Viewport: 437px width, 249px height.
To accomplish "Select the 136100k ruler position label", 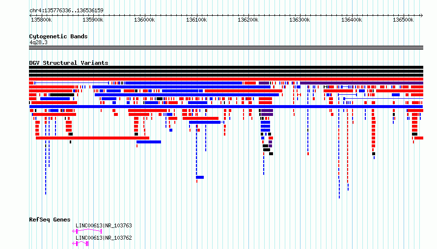I will 196,20.
